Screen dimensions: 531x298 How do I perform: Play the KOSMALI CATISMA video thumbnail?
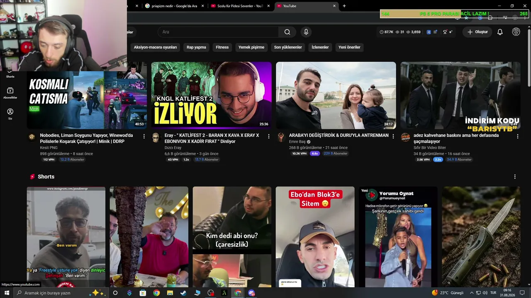click(x=87, y=96)
